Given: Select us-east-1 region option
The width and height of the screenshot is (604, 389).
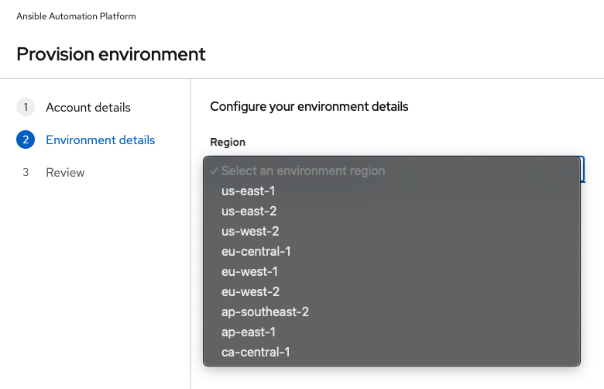Looking at the screenshot, I should [392, 191].
